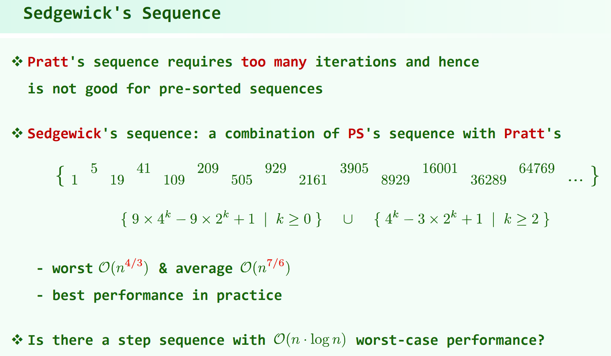Image resolution: width=611 pixels, height=356 pixels.
Task: Click the diamond bullet before "Is there a step"
Action: pyautogui.click(x=17, y=340)
